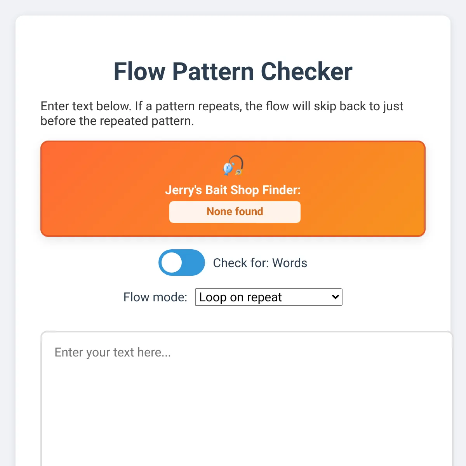Click the empty lower area of the text box
This screenshot has height=466, width=466.
click(247, 419)
